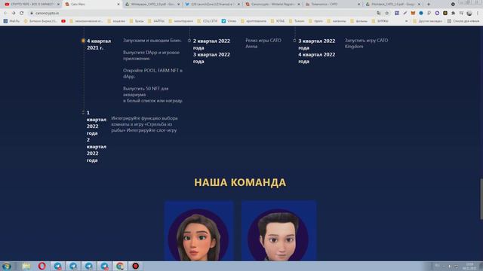
Task: Bookmark this page with star icon
Action: 387,14
